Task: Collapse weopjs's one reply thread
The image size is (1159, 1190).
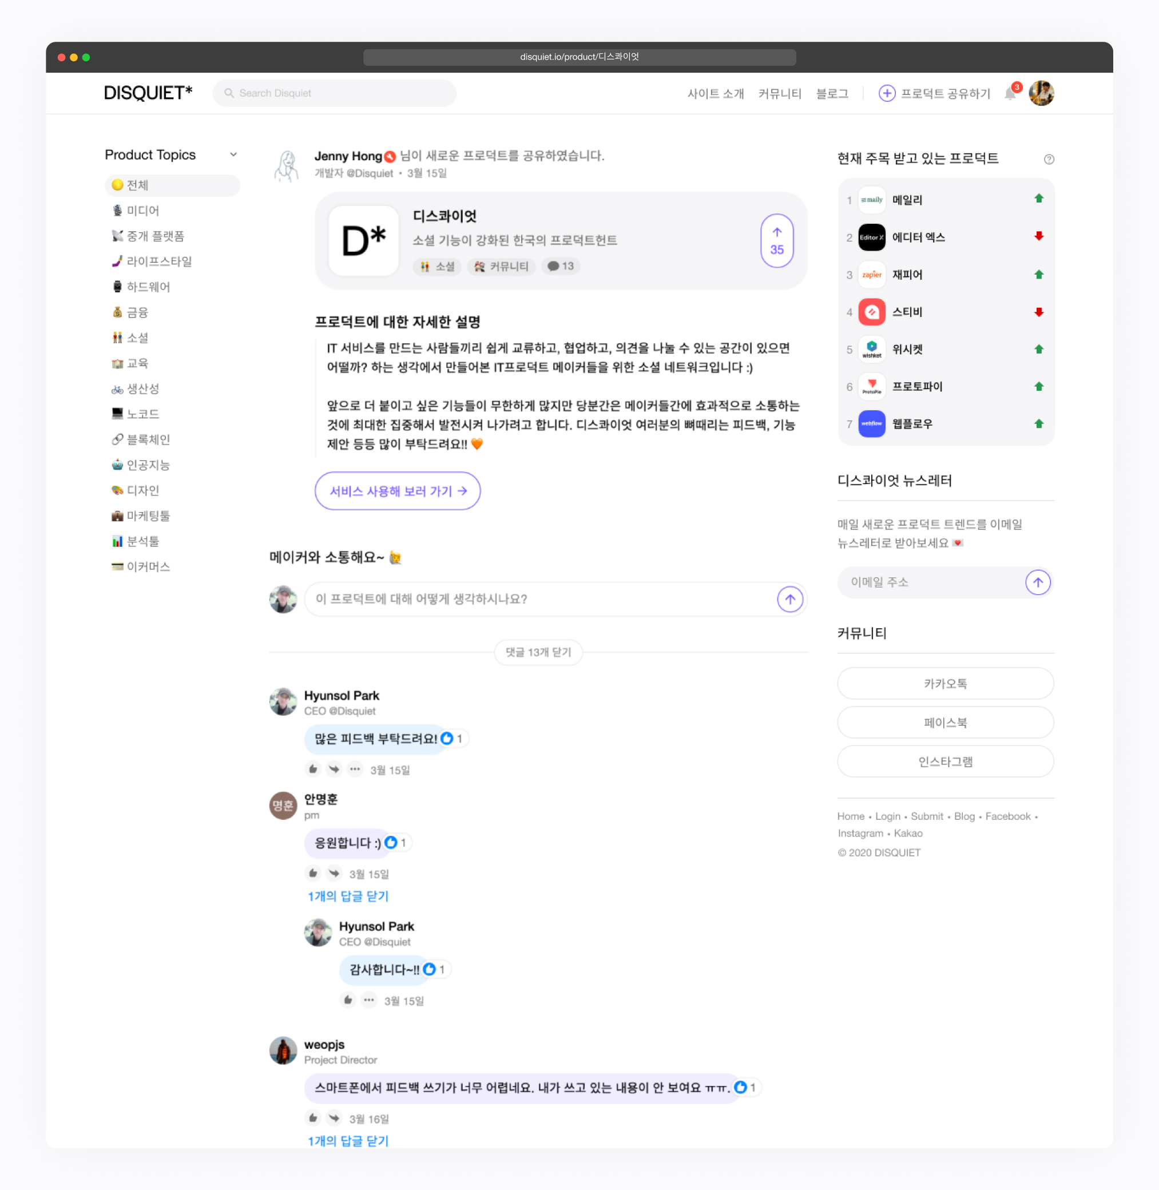Action: point(348,1141)
